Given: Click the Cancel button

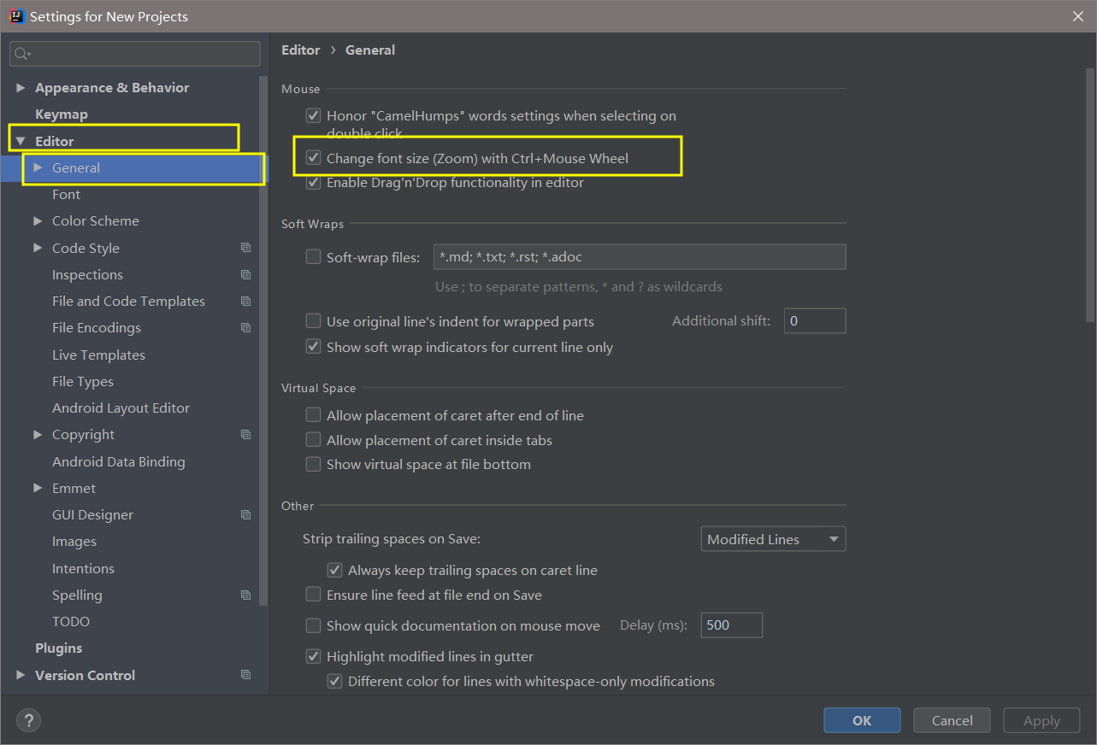Looking at the screenshot, I should tap(952, 720).
